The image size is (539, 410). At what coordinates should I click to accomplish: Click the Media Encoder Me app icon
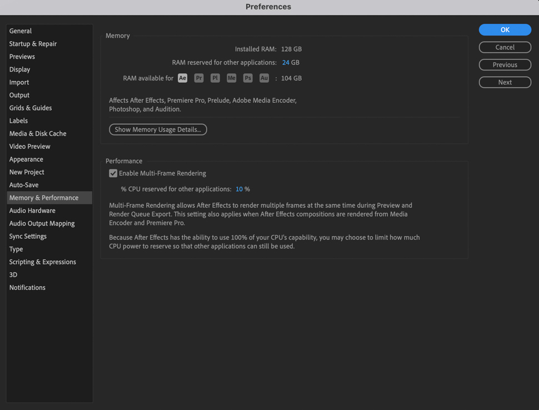(x=231, y=78)
